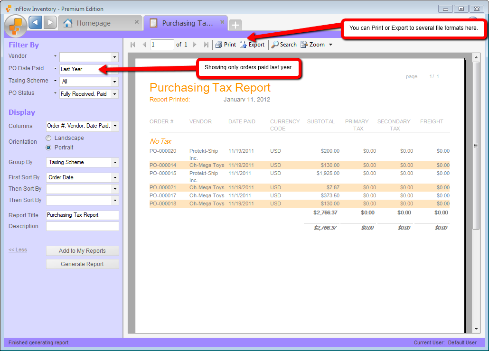489x351 pixels.
Task: Open the First Sort By dropdown
Action: tap(115, 177)
